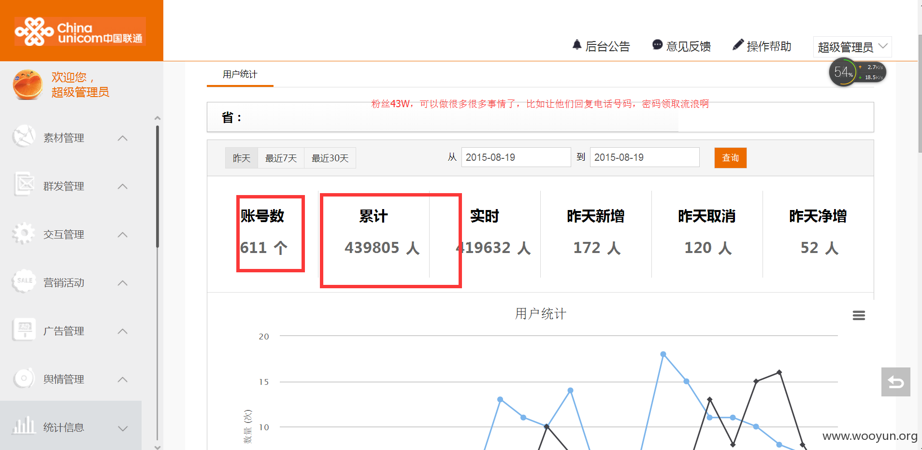The width and height of the screenshot is (922, 450).
Task: Click the 欢迎您，超级管理员 greeting
Action: point(80,84)
